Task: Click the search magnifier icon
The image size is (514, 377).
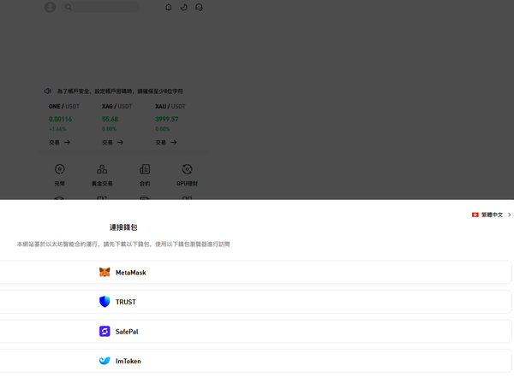Action: (69, 7)
